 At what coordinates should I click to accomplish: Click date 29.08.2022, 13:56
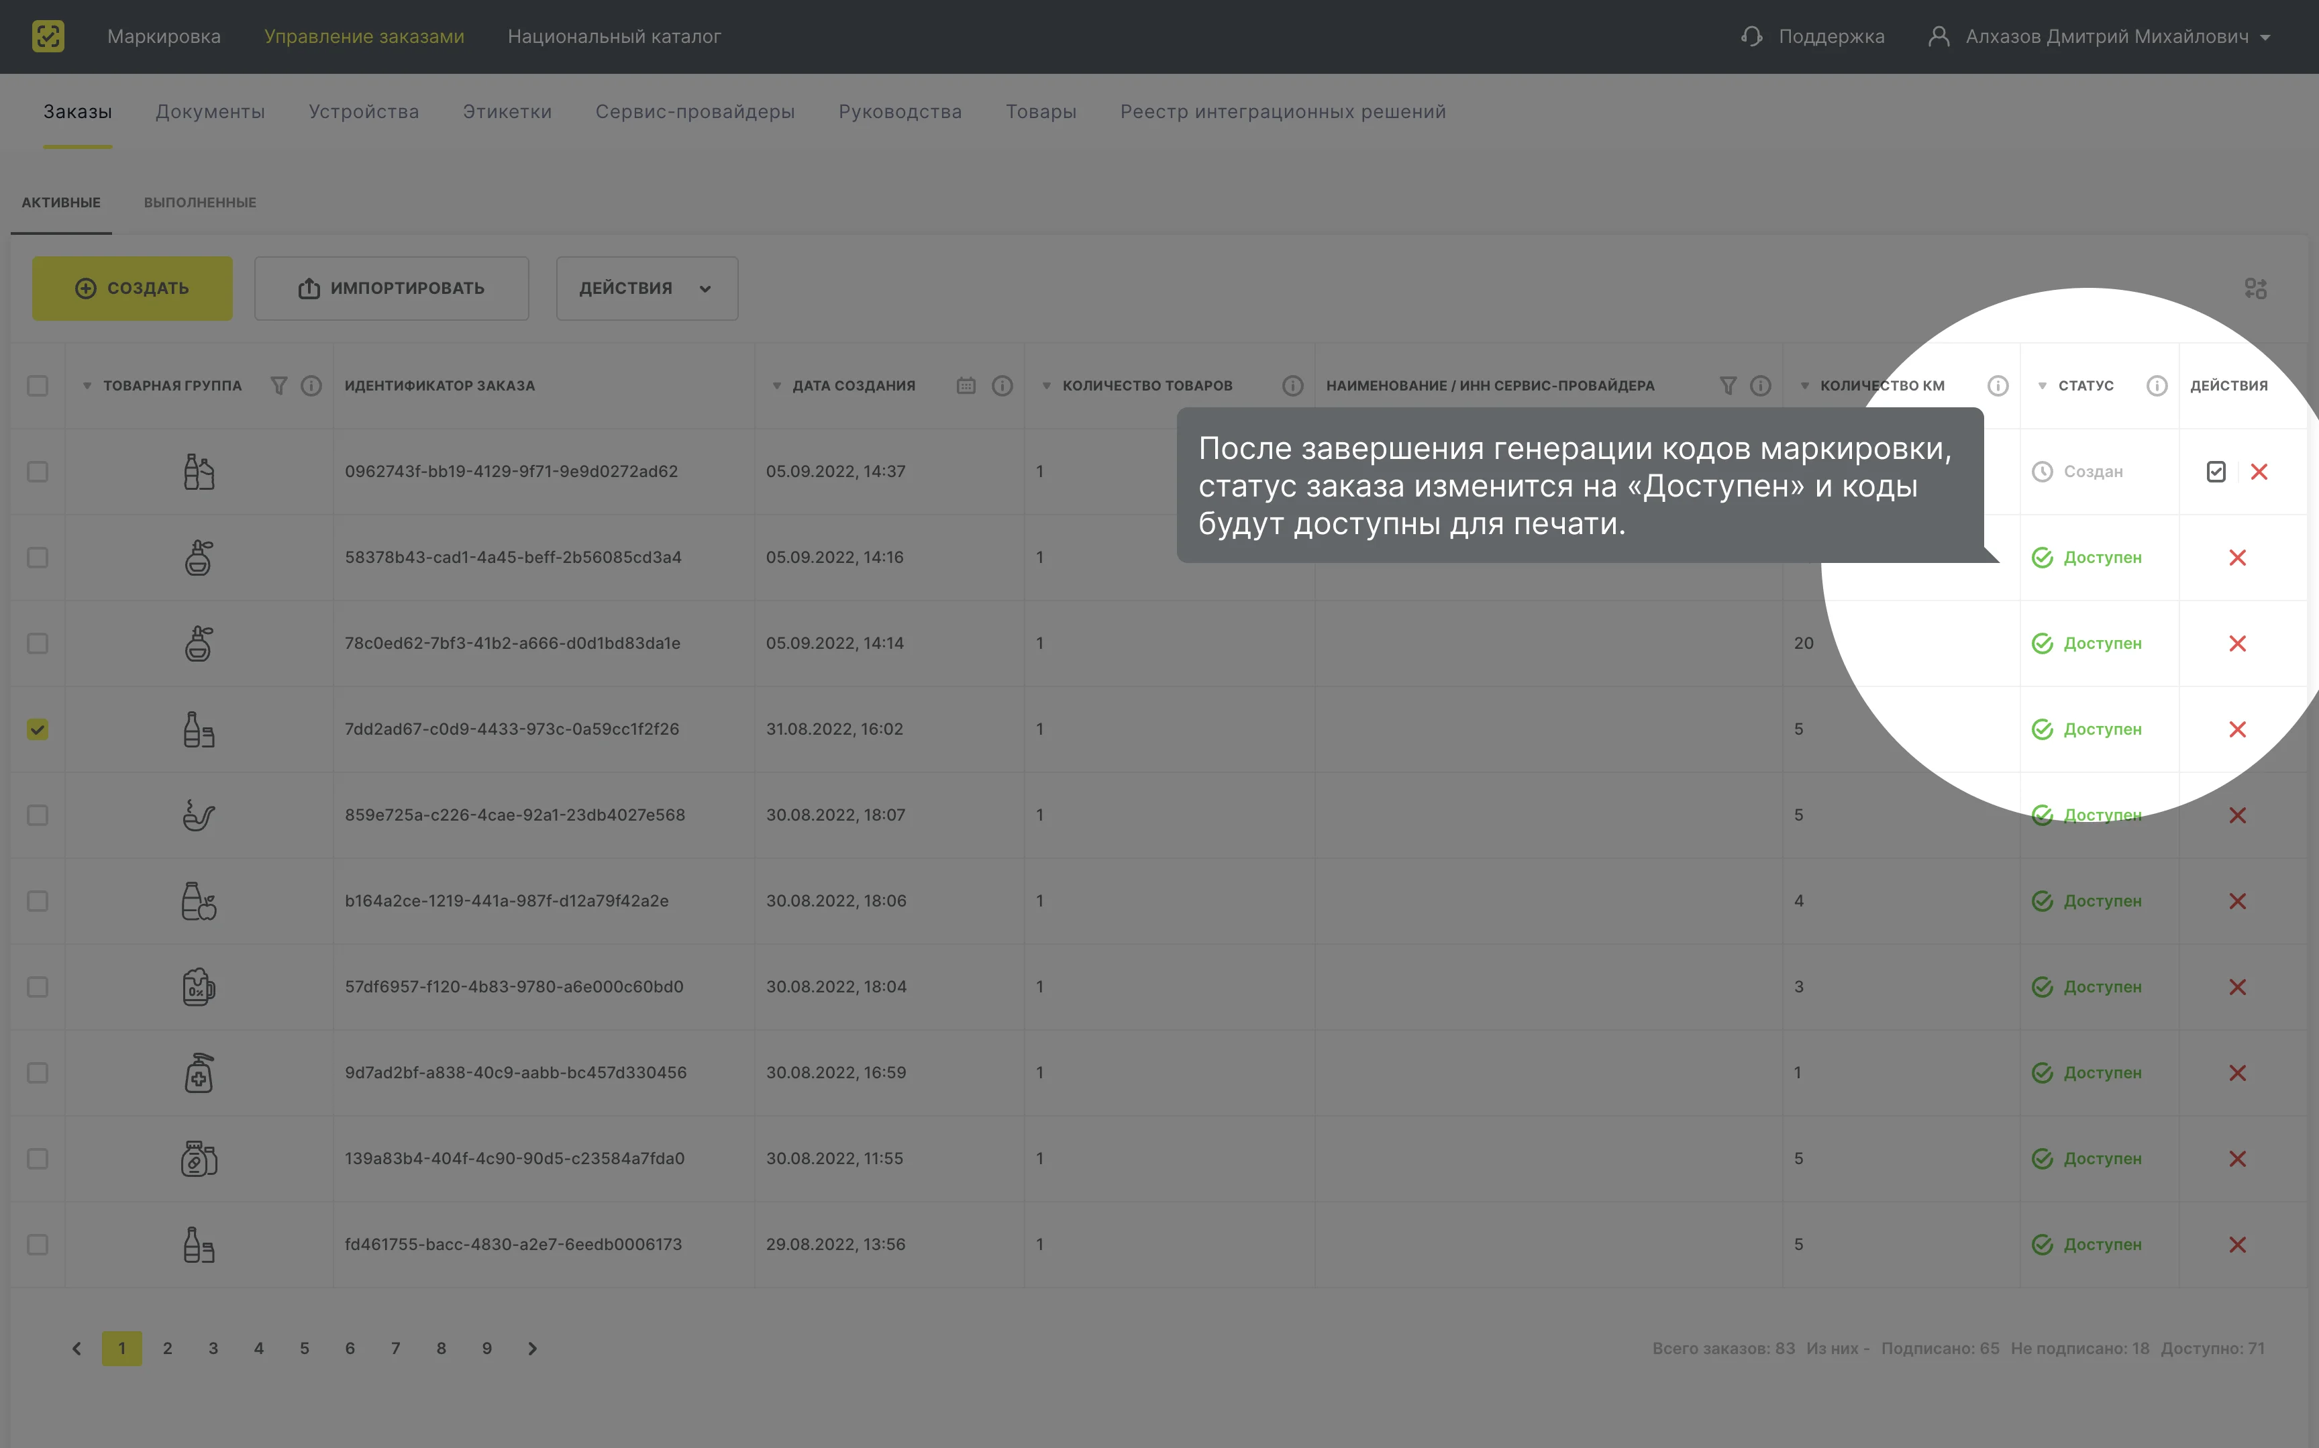[x=835, y=1244]
